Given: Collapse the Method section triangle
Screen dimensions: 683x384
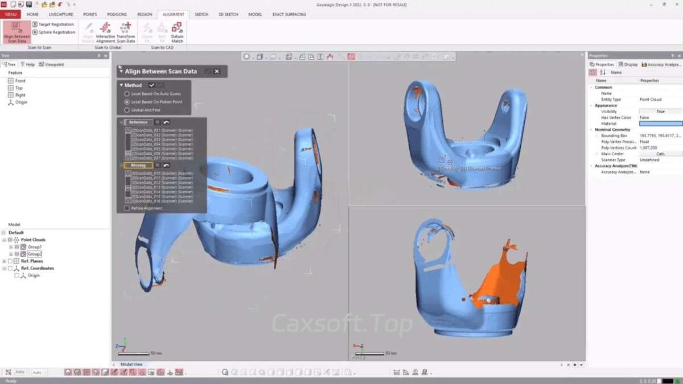Looking at the screenshot, I should point(121,85).
